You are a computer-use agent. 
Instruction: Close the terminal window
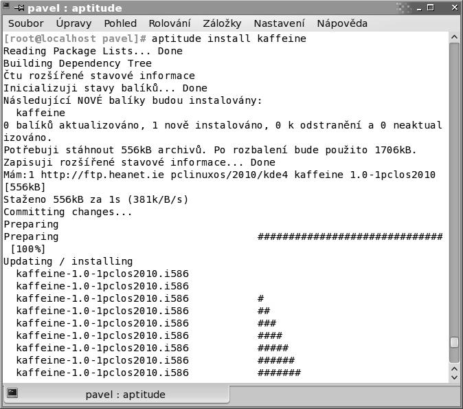pos(455,8)
